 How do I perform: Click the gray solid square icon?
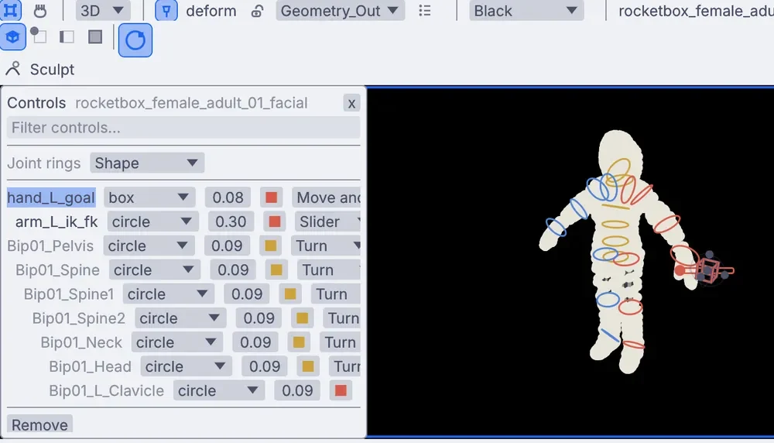click(95, 36)
